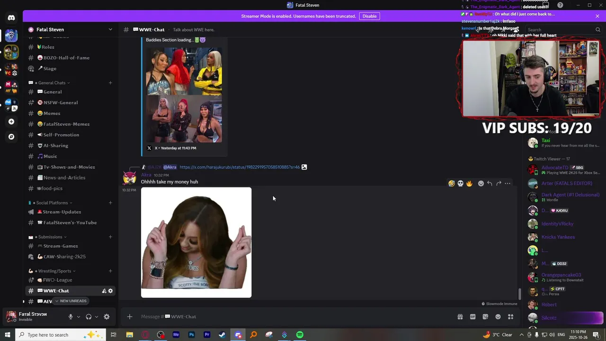
Task: Disable Streamer Mode button
Action: pos(369,16)
